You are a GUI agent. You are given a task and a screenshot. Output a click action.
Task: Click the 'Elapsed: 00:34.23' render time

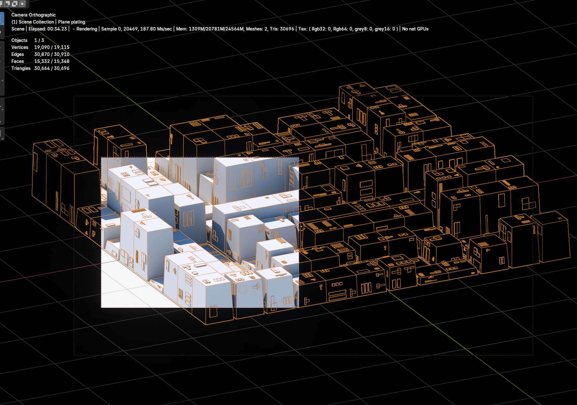click(48, 29)
